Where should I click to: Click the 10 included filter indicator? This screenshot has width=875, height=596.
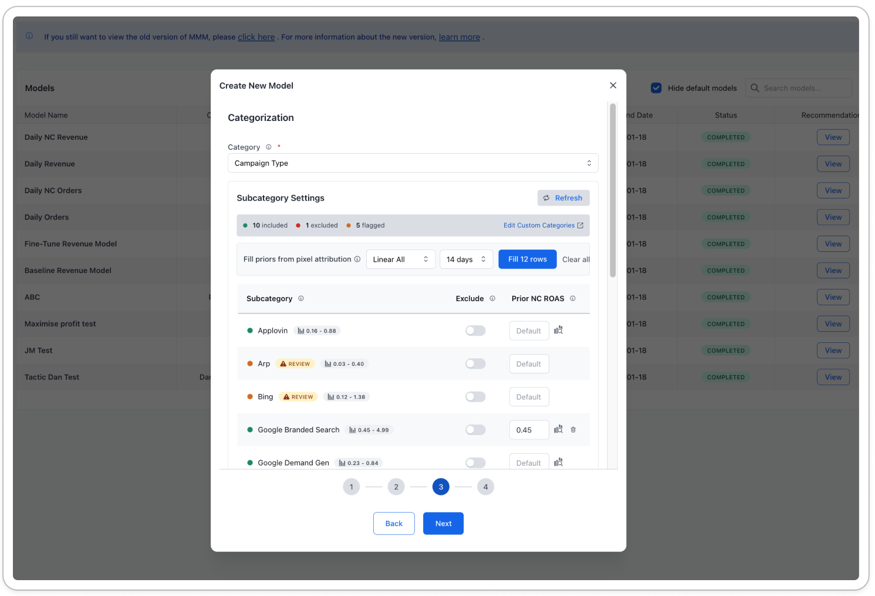[x=265, y=225]
